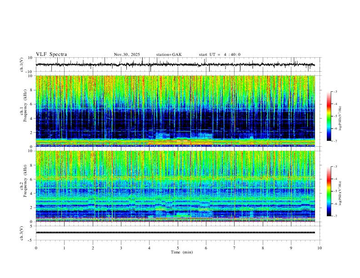
Task: Click the time axis tick label '7'
Action: (x=235, y=248)
